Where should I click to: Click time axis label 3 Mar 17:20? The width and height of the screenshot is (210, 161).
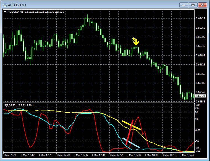45,155
